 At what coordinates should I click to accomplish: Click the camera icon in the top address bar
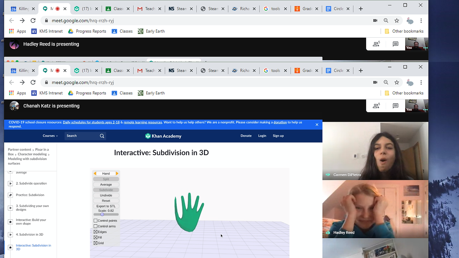(375, 21)
